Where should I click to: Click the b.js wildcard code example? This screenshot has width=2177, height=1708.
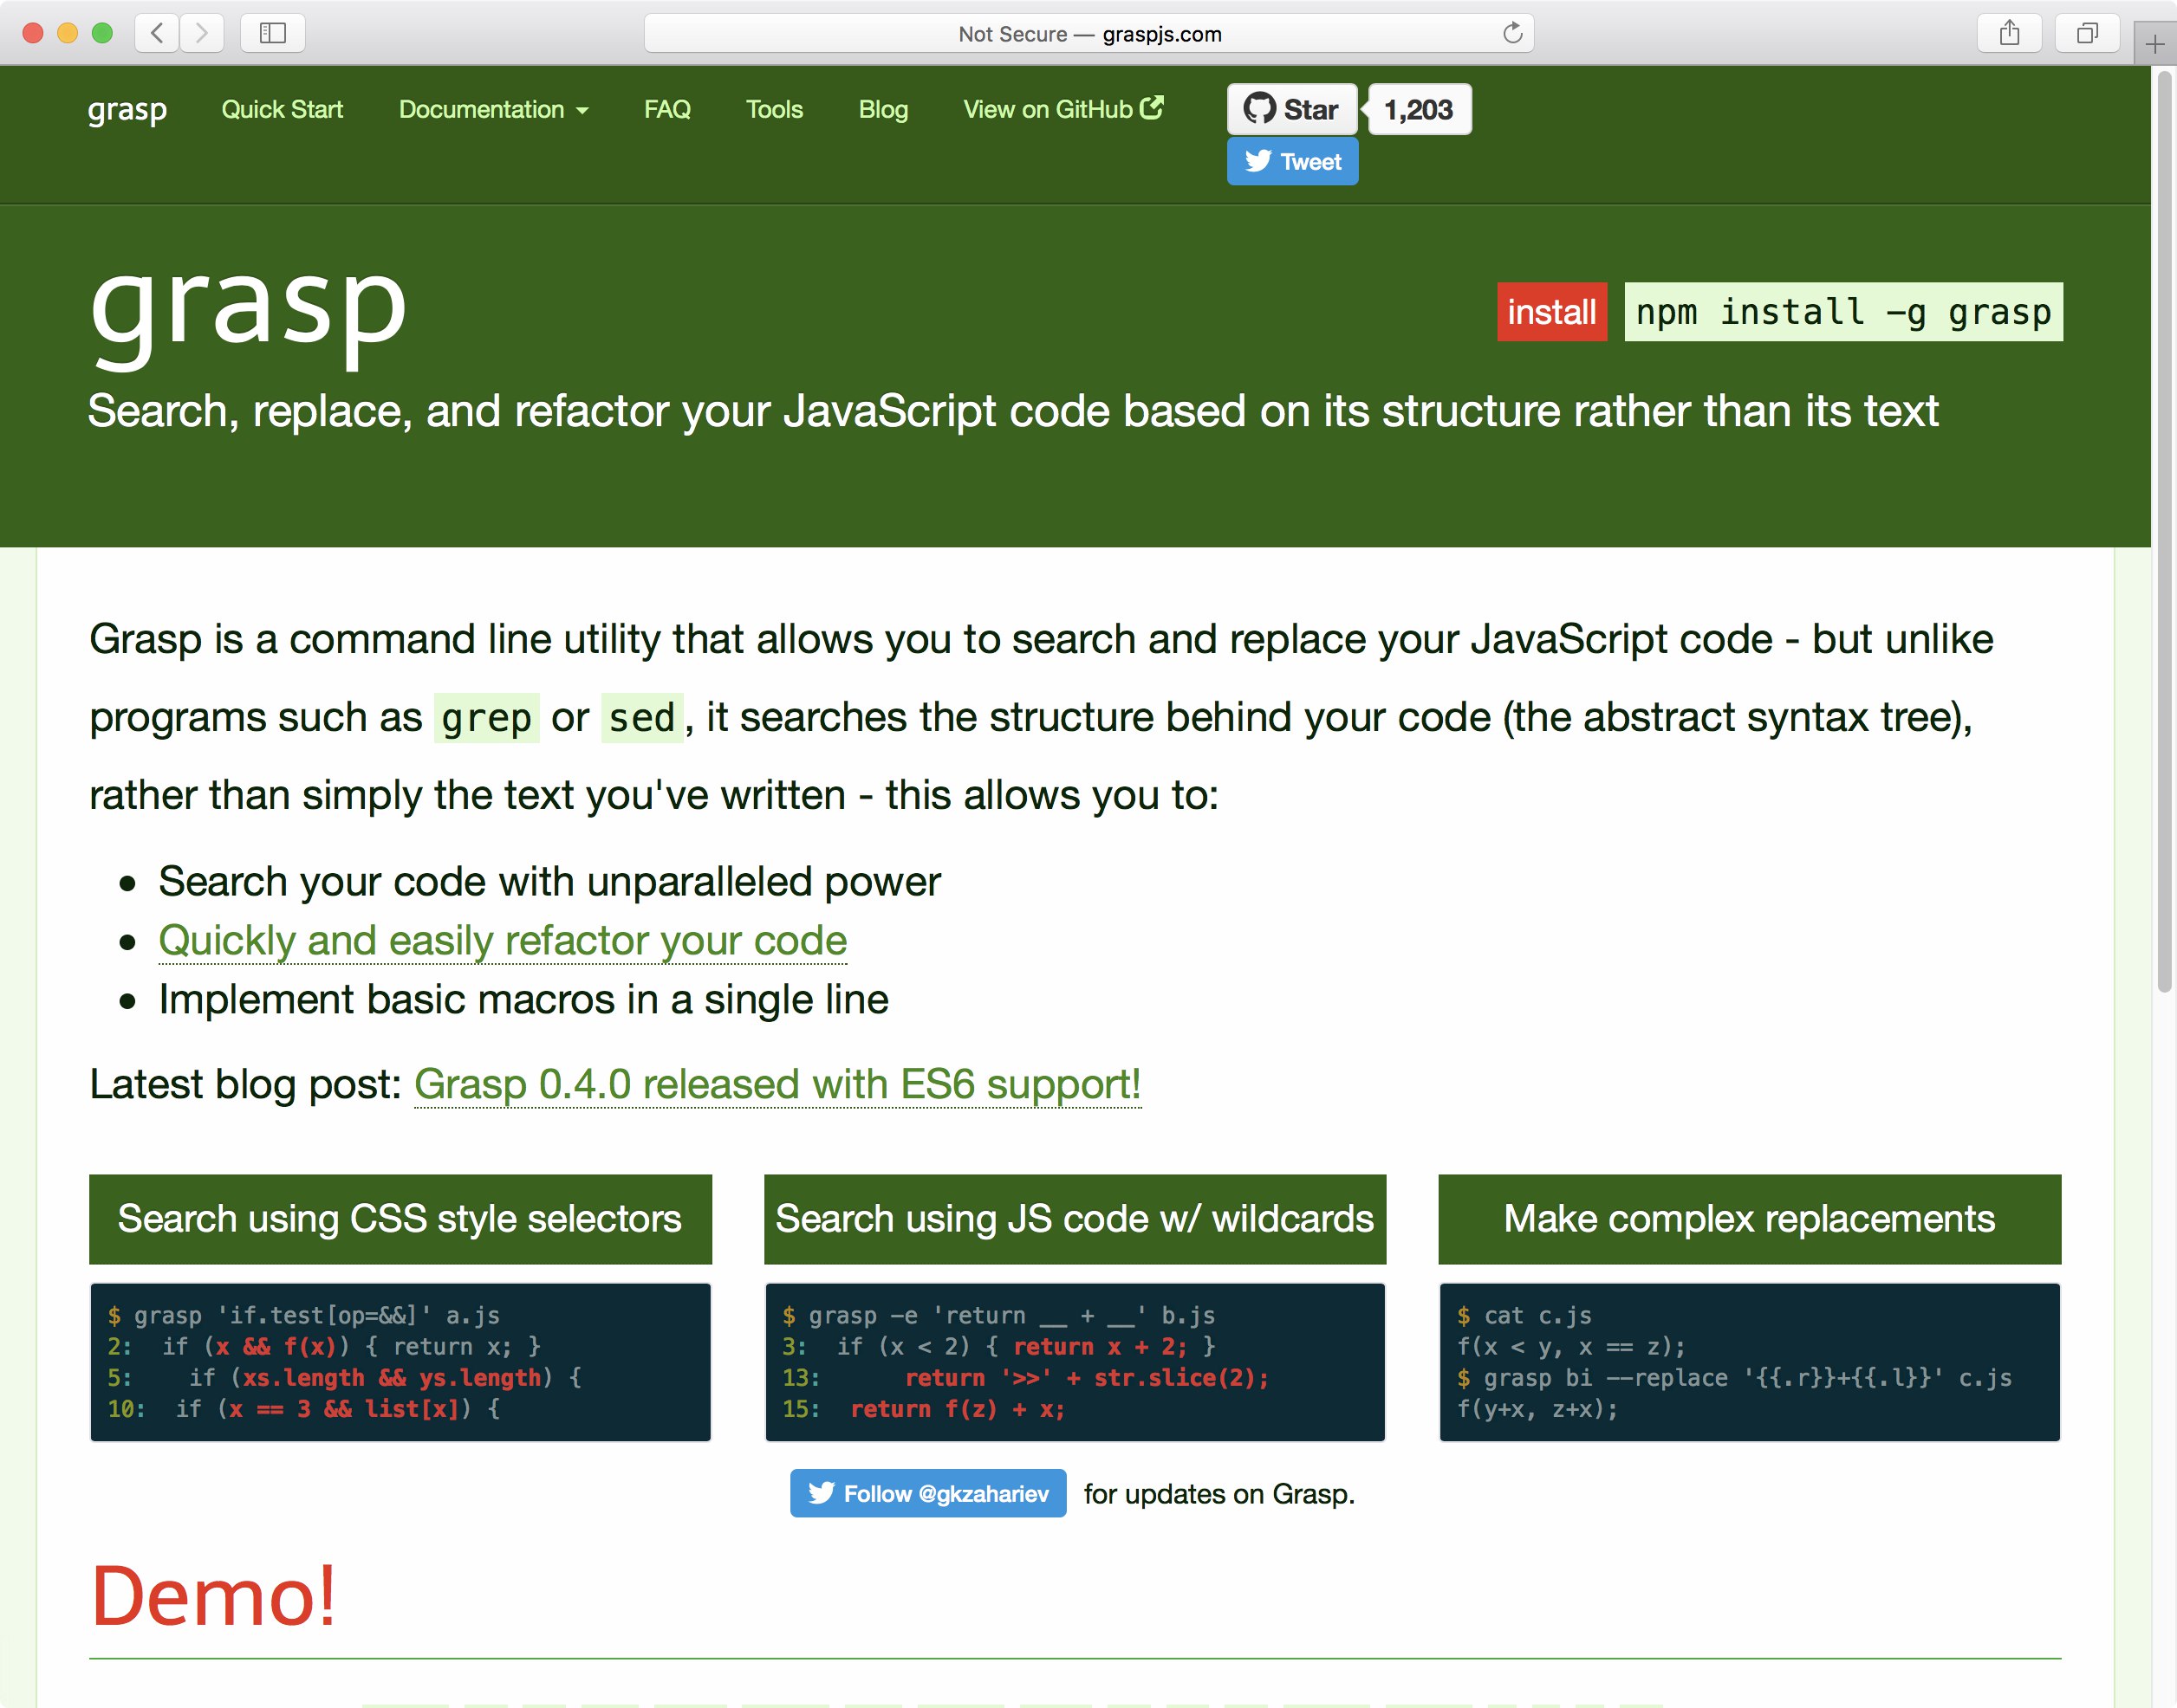point(1075,1362)
